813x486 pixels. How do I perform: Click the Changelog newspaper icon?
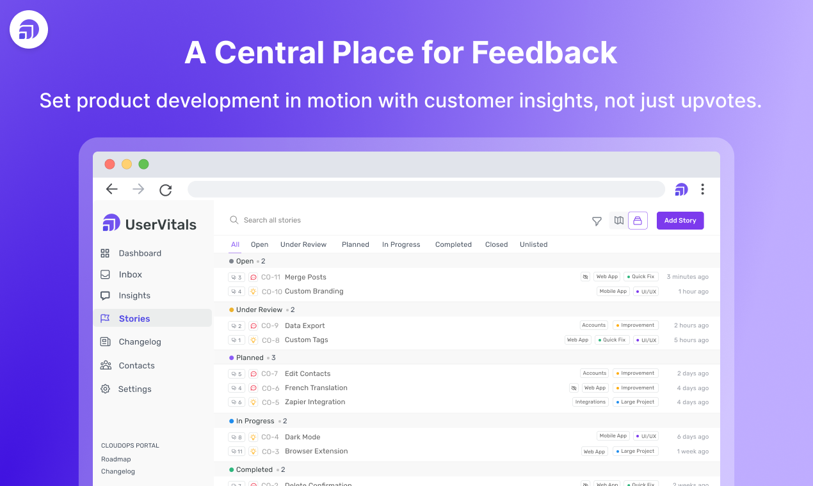click(105, 341)
